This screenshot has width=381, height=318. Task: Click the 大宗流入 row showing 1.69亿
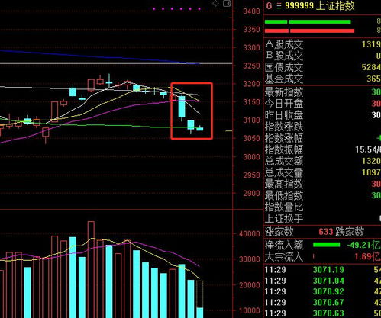point(322,257)
